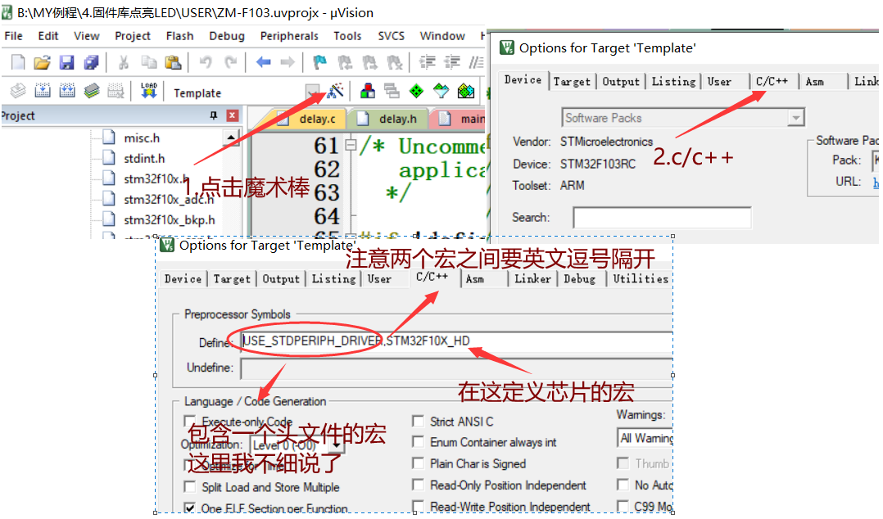This screenshot has width=883, height=519.
Task: Select misc.h in the project tree
Action: point(142,138)
